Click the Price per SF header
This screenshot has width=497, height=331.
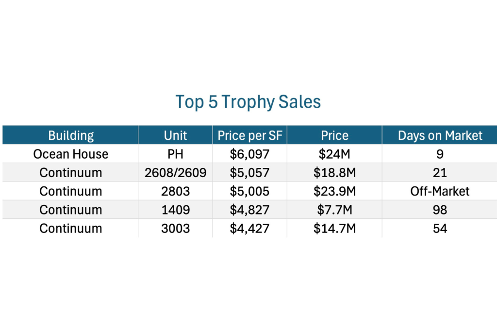pyautogui.click(x=249, y=135)
